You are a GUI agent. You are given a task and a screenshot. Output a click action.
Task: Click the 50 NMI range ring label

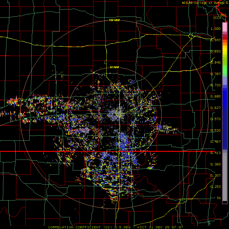pos(114,67)
